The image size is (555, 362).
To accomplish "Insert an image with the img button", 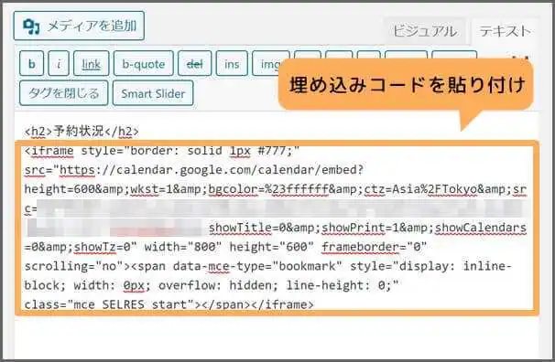I will tap(267, 64).
